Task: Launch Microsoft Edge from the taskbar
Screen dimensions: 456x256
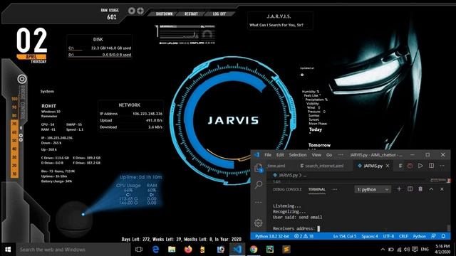Action: tap(155, 250)
